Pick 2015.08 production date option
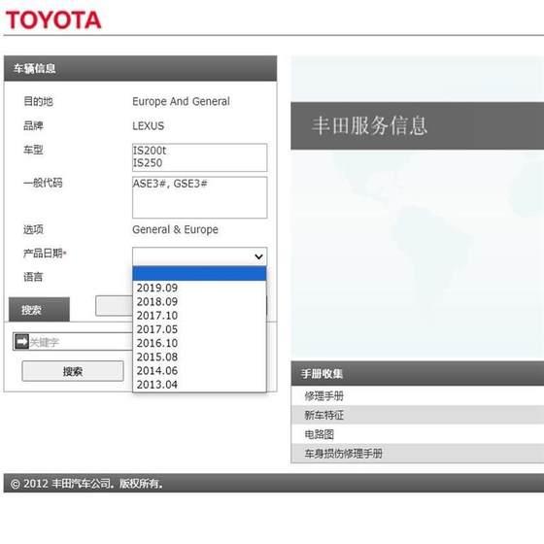The height and width of the screenshot is (544, 544). pyautogui.click(x=199, y=357)
